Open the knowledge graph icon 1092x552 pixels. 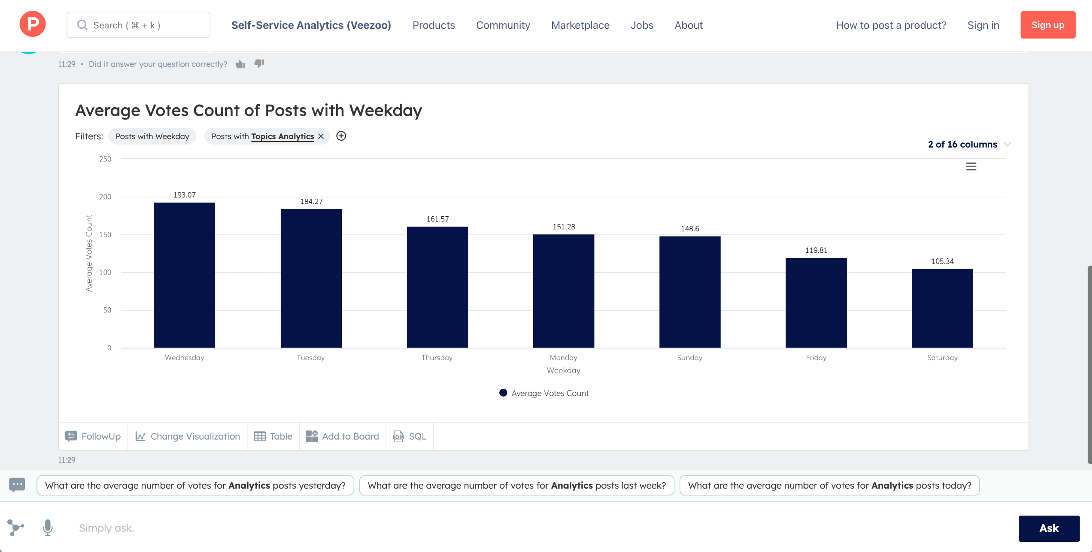tap(16, 528)
